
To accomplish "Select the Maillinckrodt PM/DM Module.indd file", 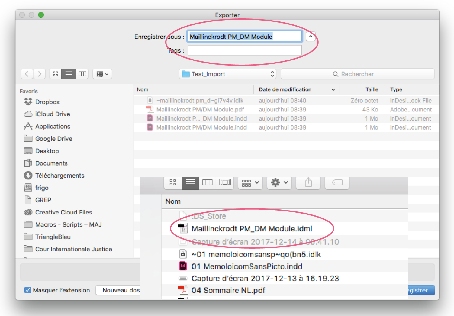I will (x=286, y=127).
